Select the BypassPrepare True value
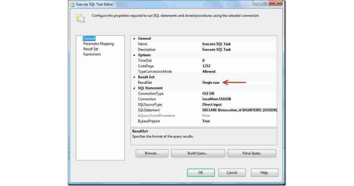 click(x=206, y=121)
